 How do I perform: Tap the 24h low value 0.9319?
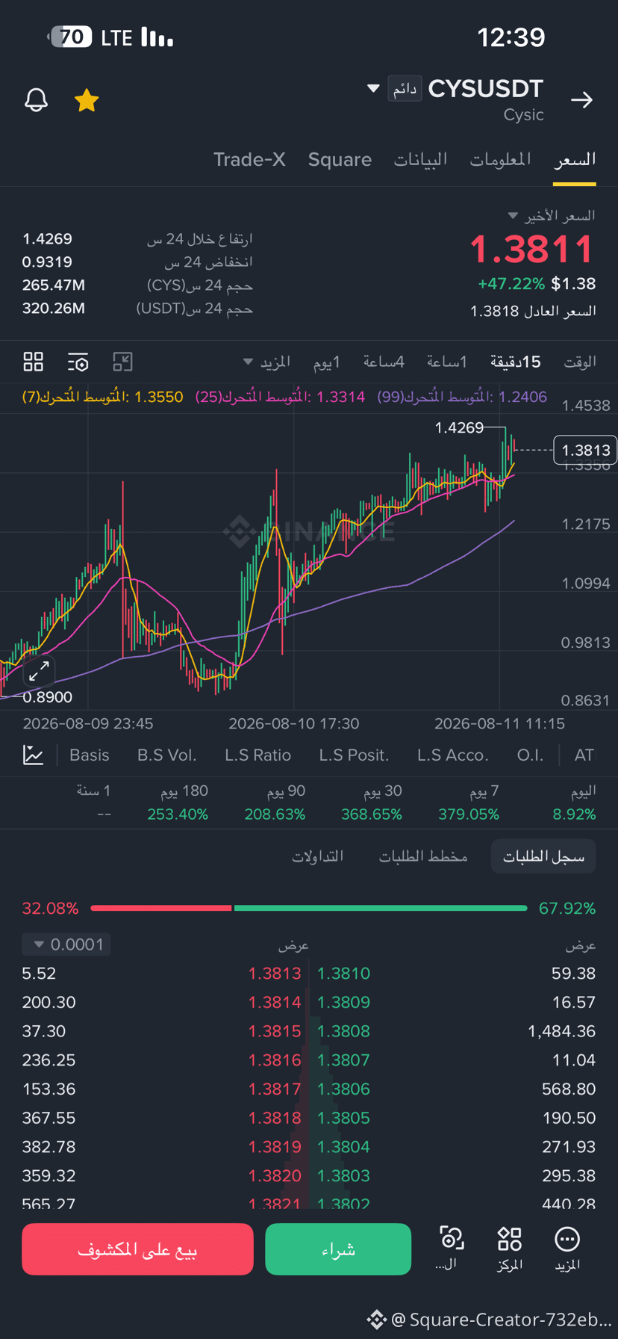47,262
